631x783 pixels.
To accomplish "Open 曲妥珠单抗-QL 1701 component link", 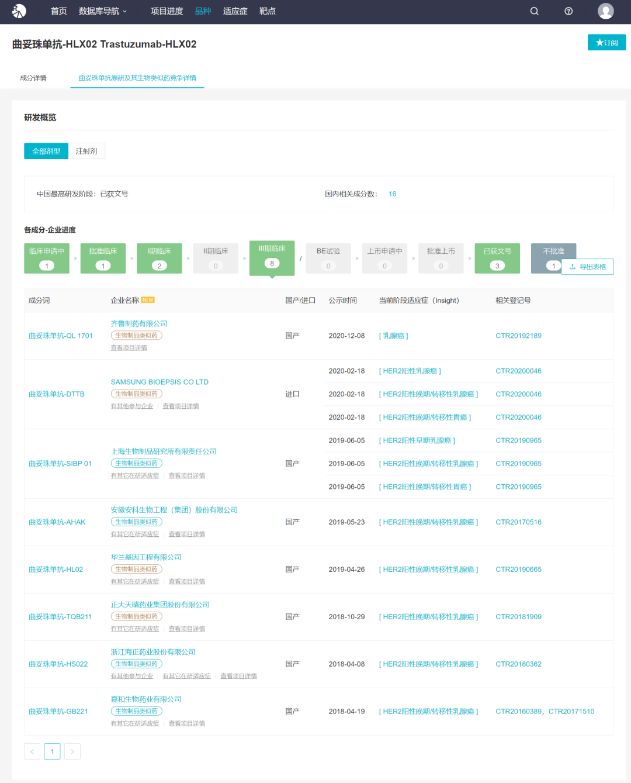I will [x=61, y=336].
